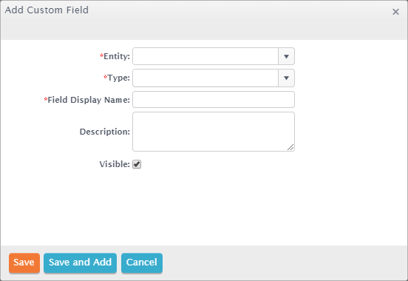The width and height of the screenshot is (408, 281).
Task: Click the orange Save button
Action: pos(24,263)
